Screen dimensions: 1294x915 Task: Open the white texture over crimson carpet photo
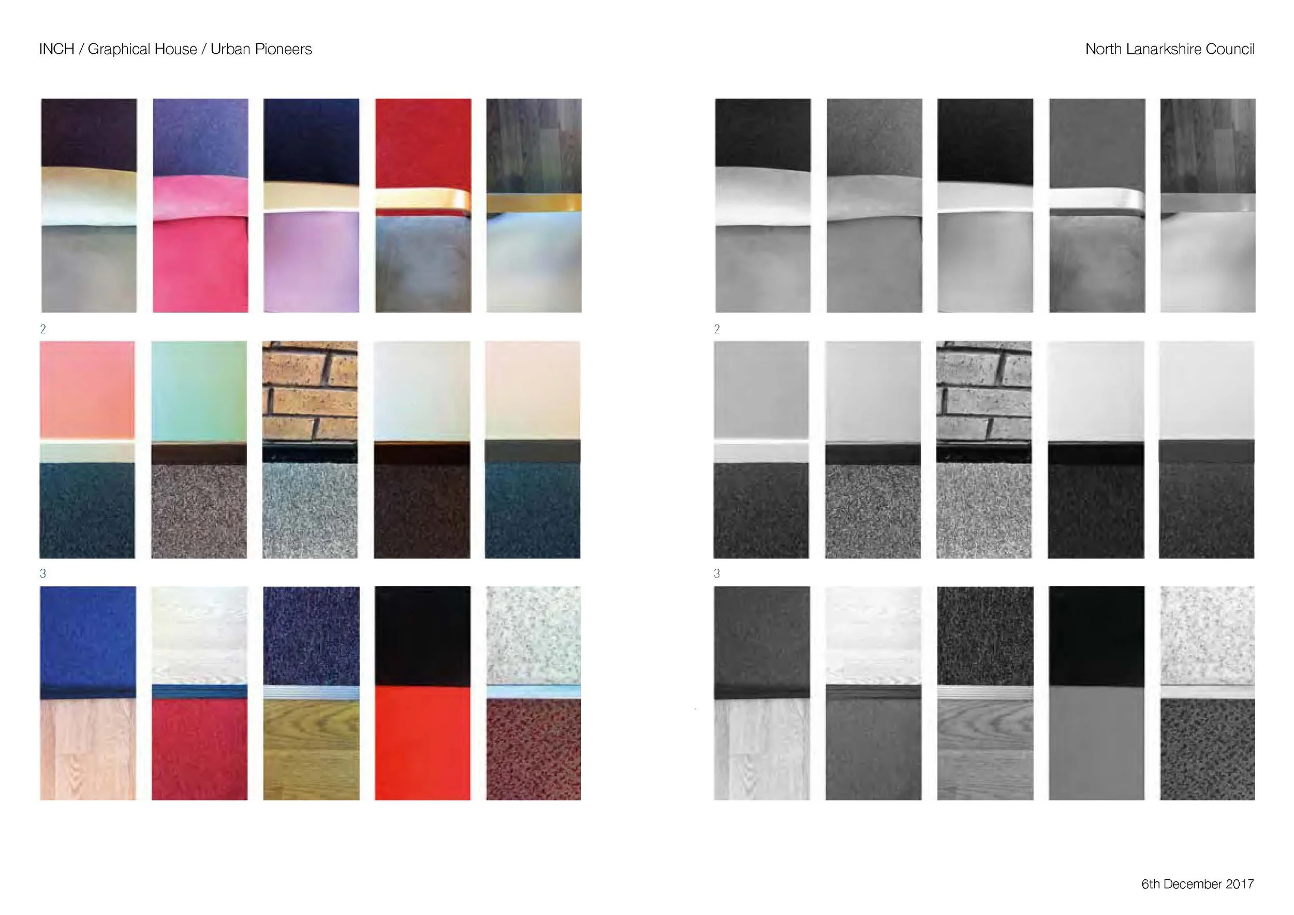[199, 693]
